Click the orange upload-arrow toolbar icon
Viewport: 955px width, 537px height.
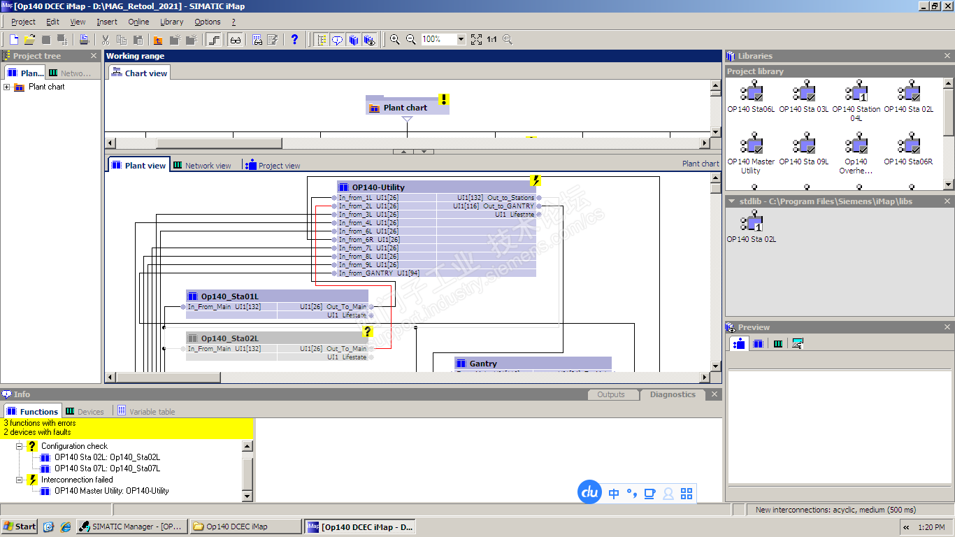point(158,40)
